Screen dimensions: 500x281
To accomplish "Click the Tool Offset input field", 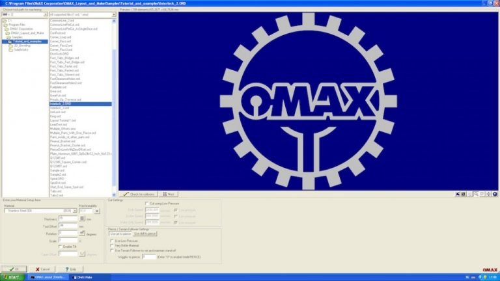I will pyautogui.click(x=68, y=226).
